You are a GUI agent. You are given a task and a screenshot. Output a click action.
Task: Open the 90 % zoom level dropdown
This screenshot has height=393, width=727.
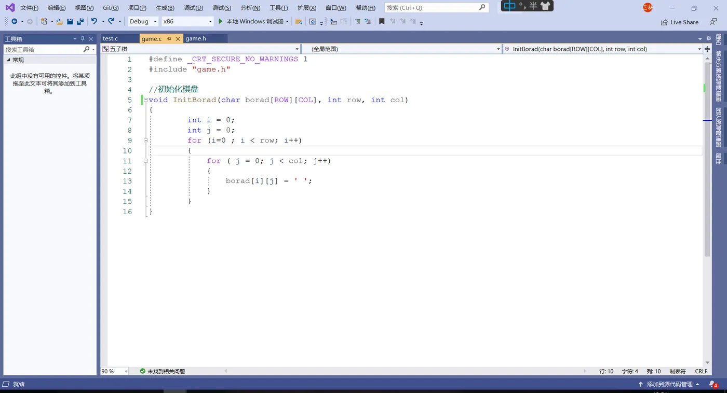[115, 371]
